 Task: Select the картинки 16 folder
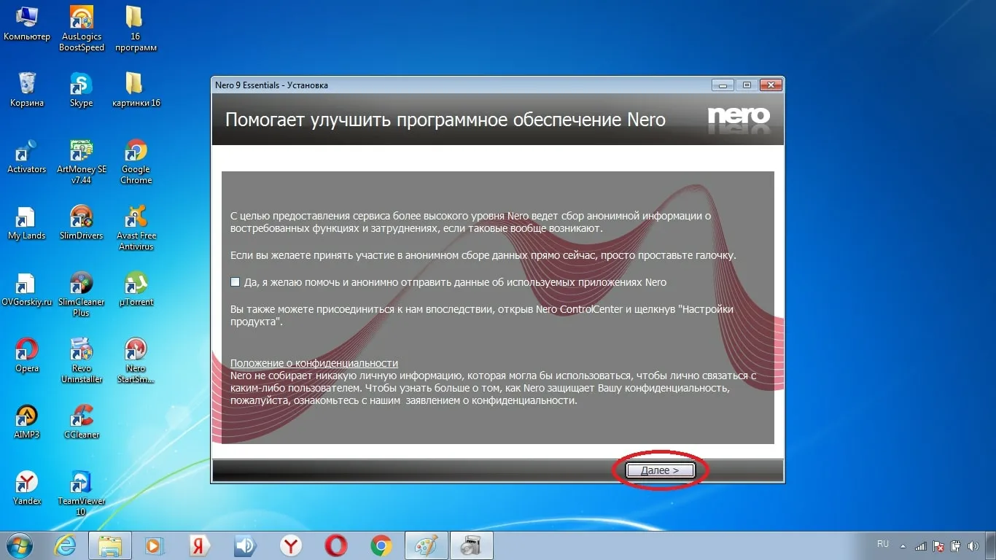(x=136, y=86)
